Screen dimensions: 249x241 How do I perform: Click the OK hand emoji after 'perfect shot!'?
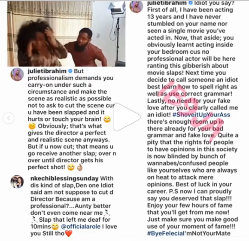coord(80,167)
